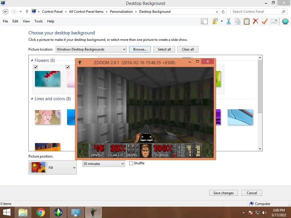The height and width of the screenshot is (218, 291).
Task: Click the Copy documents toolbar icon
Action: 238,21
